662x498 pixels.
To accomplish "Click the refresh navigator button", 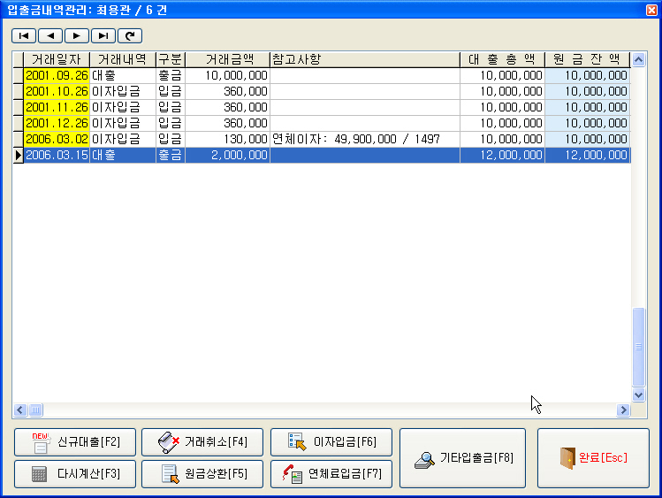I will (130, 36).
